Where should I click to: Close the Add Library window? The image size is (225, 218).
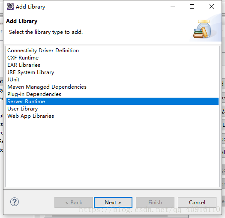point(212,6)
